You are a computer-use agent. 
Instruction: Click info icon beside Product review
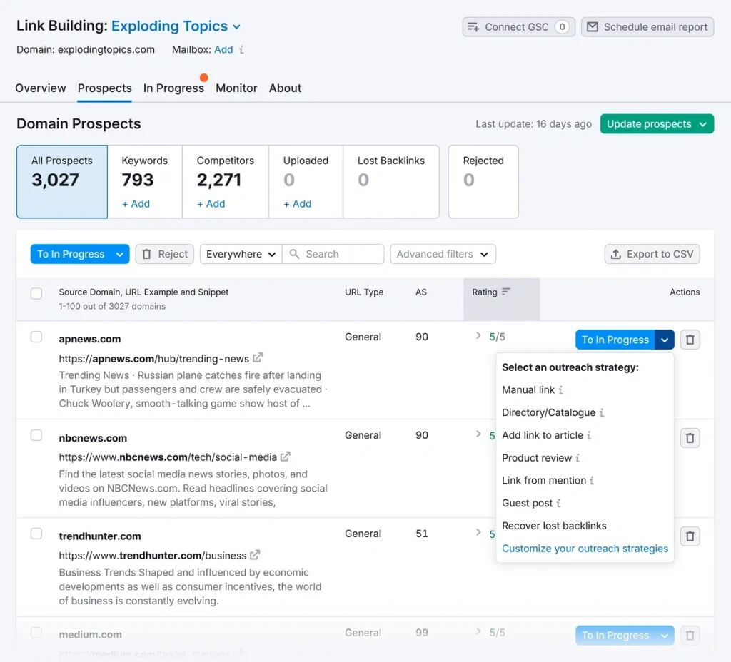(578, 458)
